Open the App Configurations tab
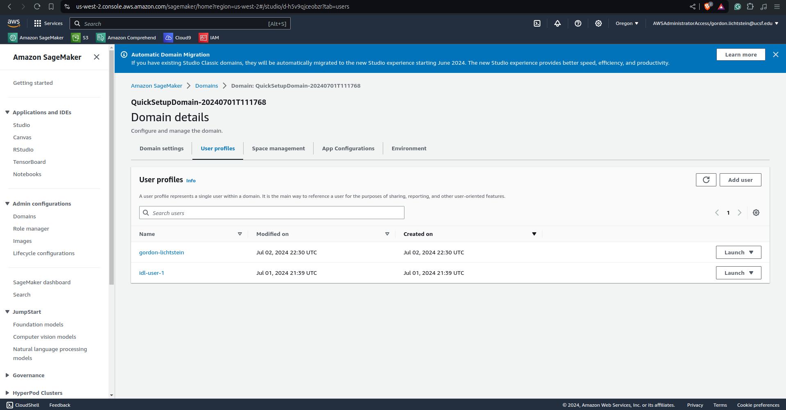This screenshot has height=410, width=786. click(348, 148)
